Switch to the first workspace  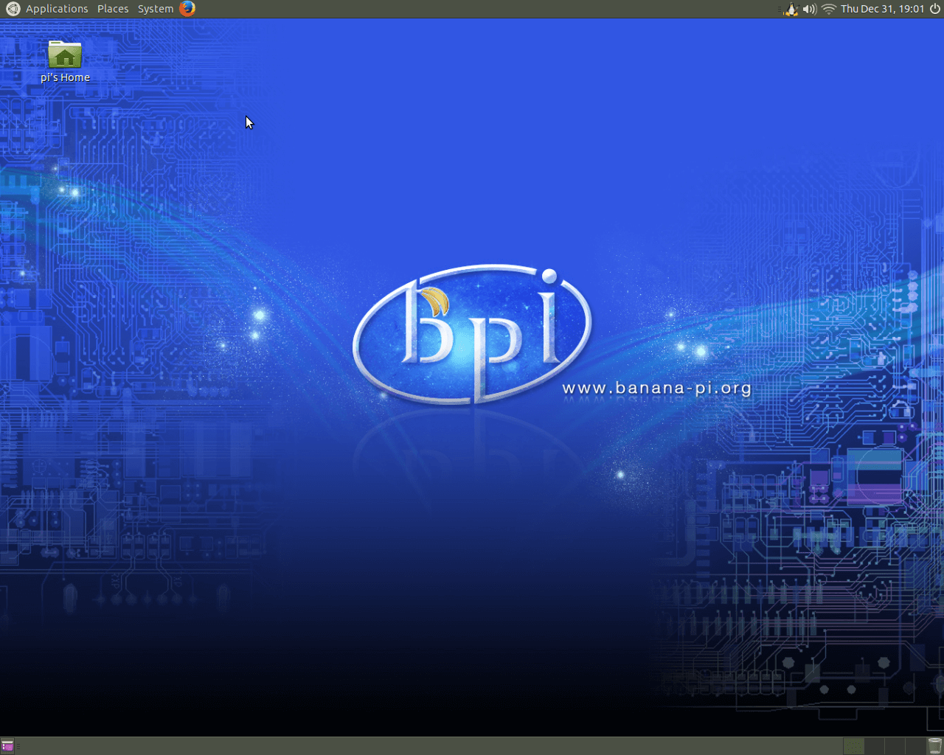tap(853, 746)
